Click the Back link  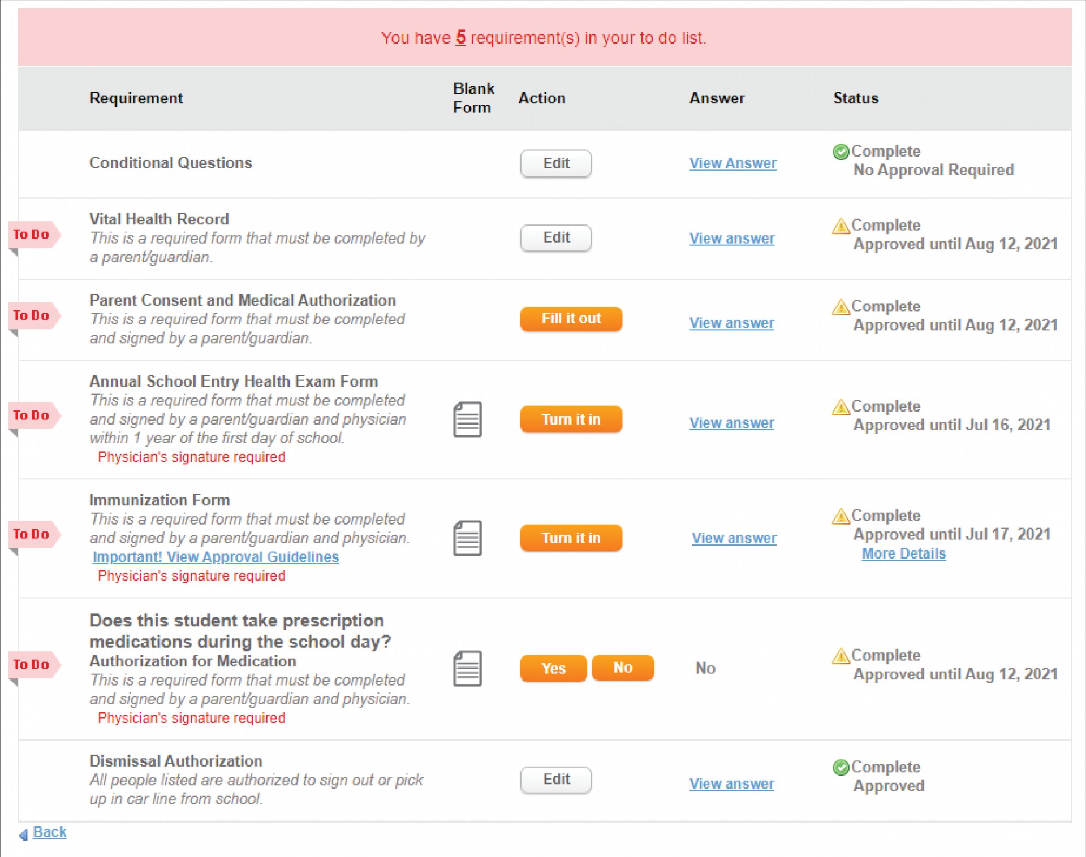[x=50, y=832]
